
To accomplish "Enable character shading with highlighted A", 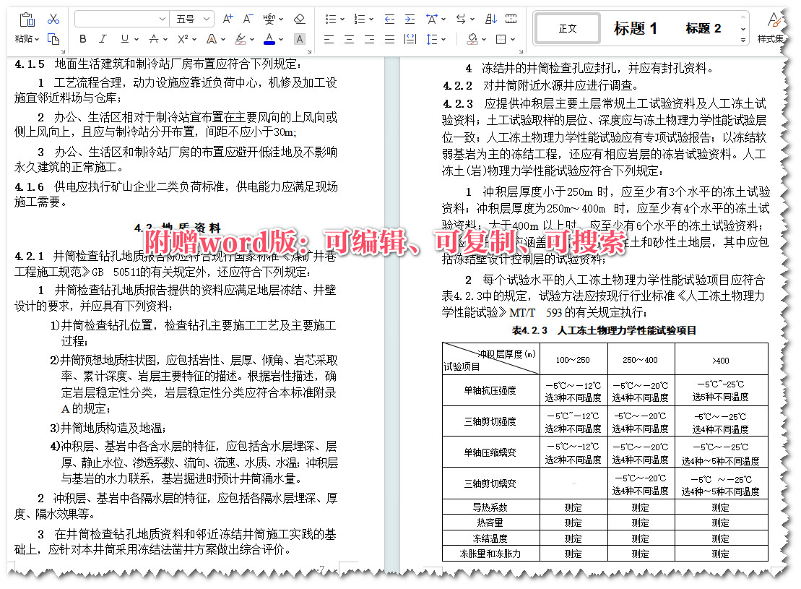I will [x=300, y=38].
